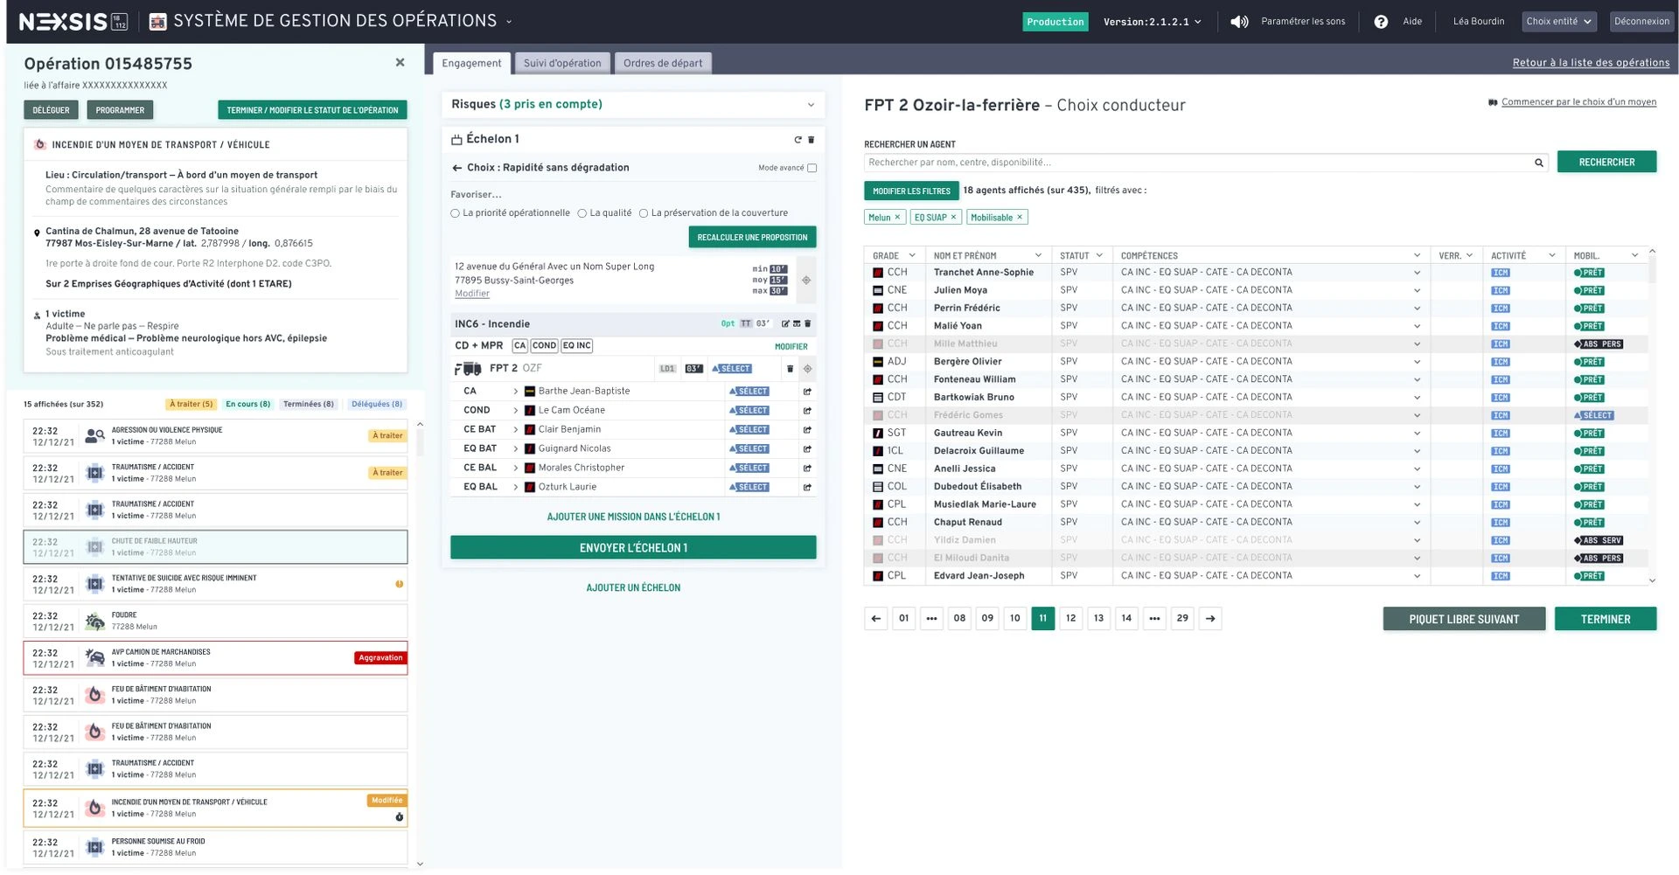The image size is (1679, 875).
Task: Click the locate target icon beside FPT 2
Action: 807,369
